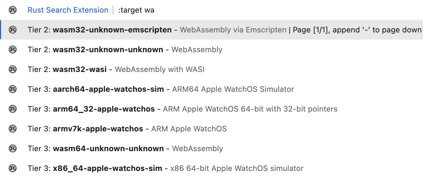
Task: Click Rust icon beside aarch64-apple-watchos-sim
Action: tap(13, 89)
